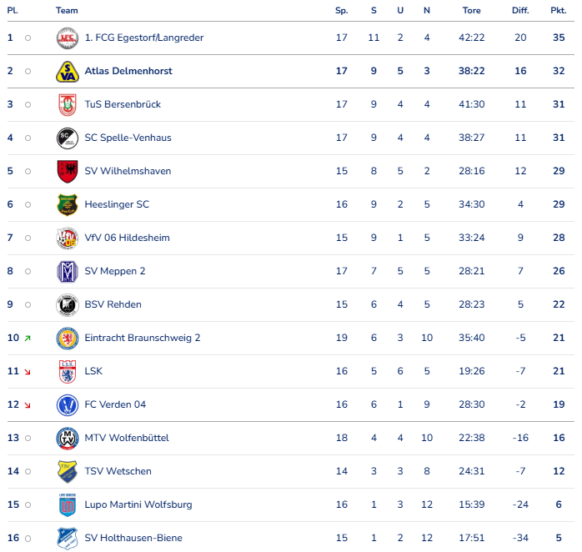
Task: Click the Tore column header
Action: click(471, 11)
